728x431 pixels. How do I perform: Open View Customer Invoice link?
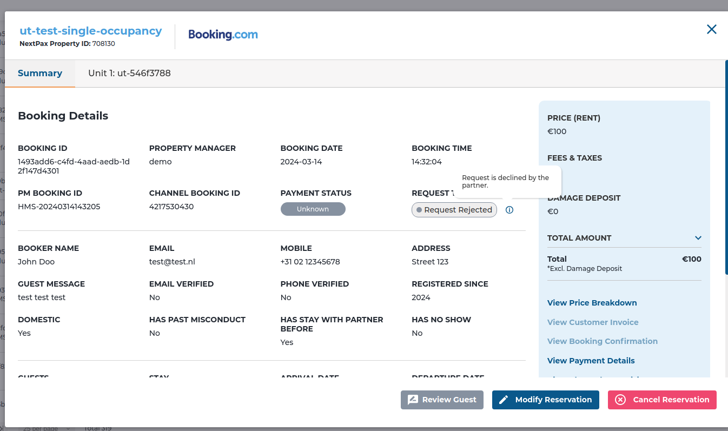(x=593, y=322)
